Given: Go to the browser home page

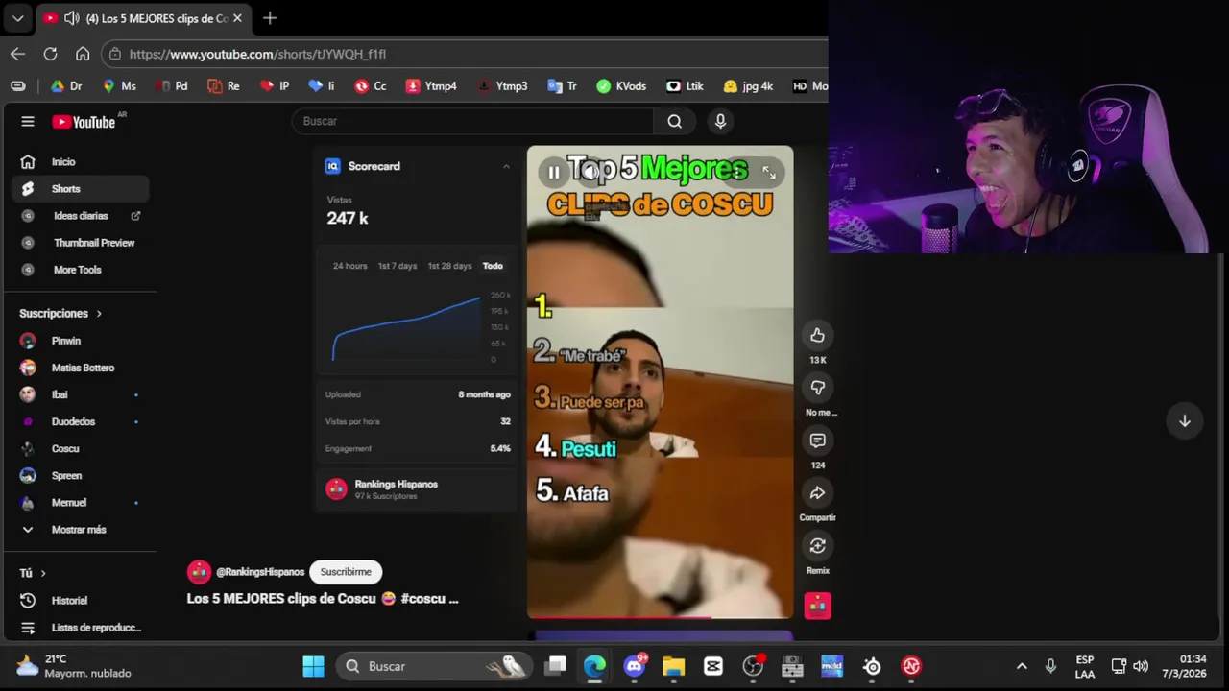Looking at the screenshot, I should pos(83,54).
